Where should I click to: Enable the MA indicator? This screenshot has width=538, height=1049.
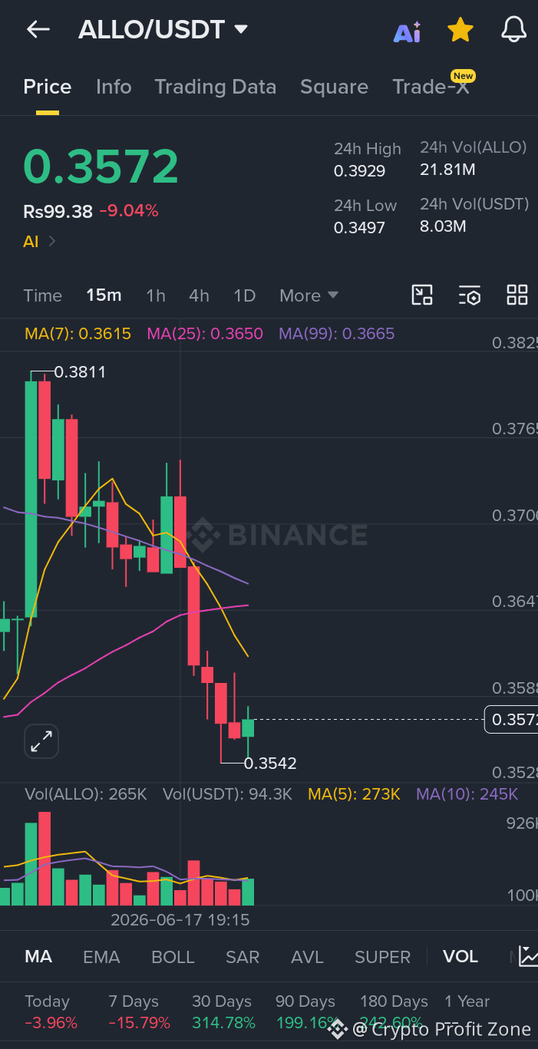click(38, 957)
